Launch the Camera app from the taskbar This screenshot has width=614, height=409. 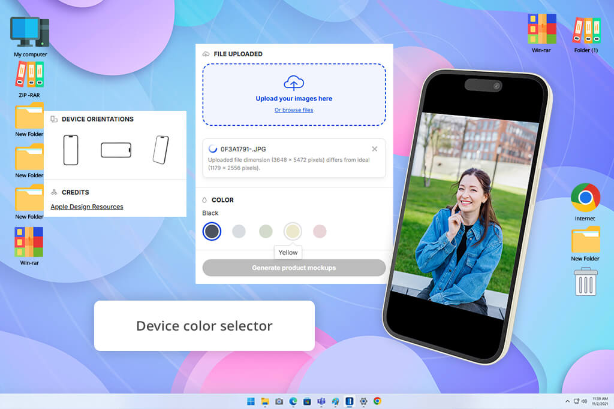[x=279, y=401]
